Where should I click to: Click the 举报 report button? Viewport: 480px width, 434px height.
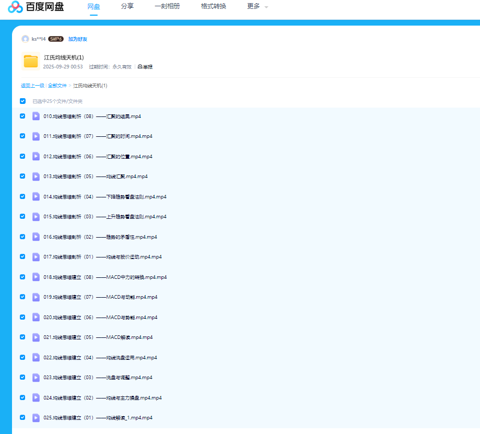(x=145, y=67)
